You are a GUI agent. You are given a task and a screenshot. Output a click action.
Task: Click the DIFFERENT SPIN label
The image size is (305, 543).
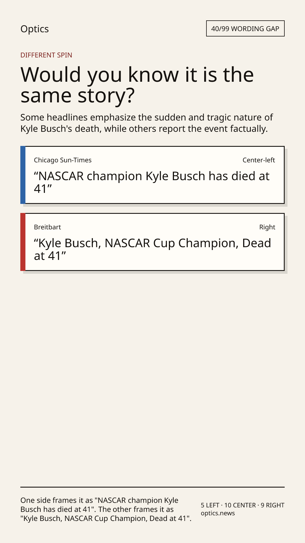pyautogui.click(x=46, y=55)
